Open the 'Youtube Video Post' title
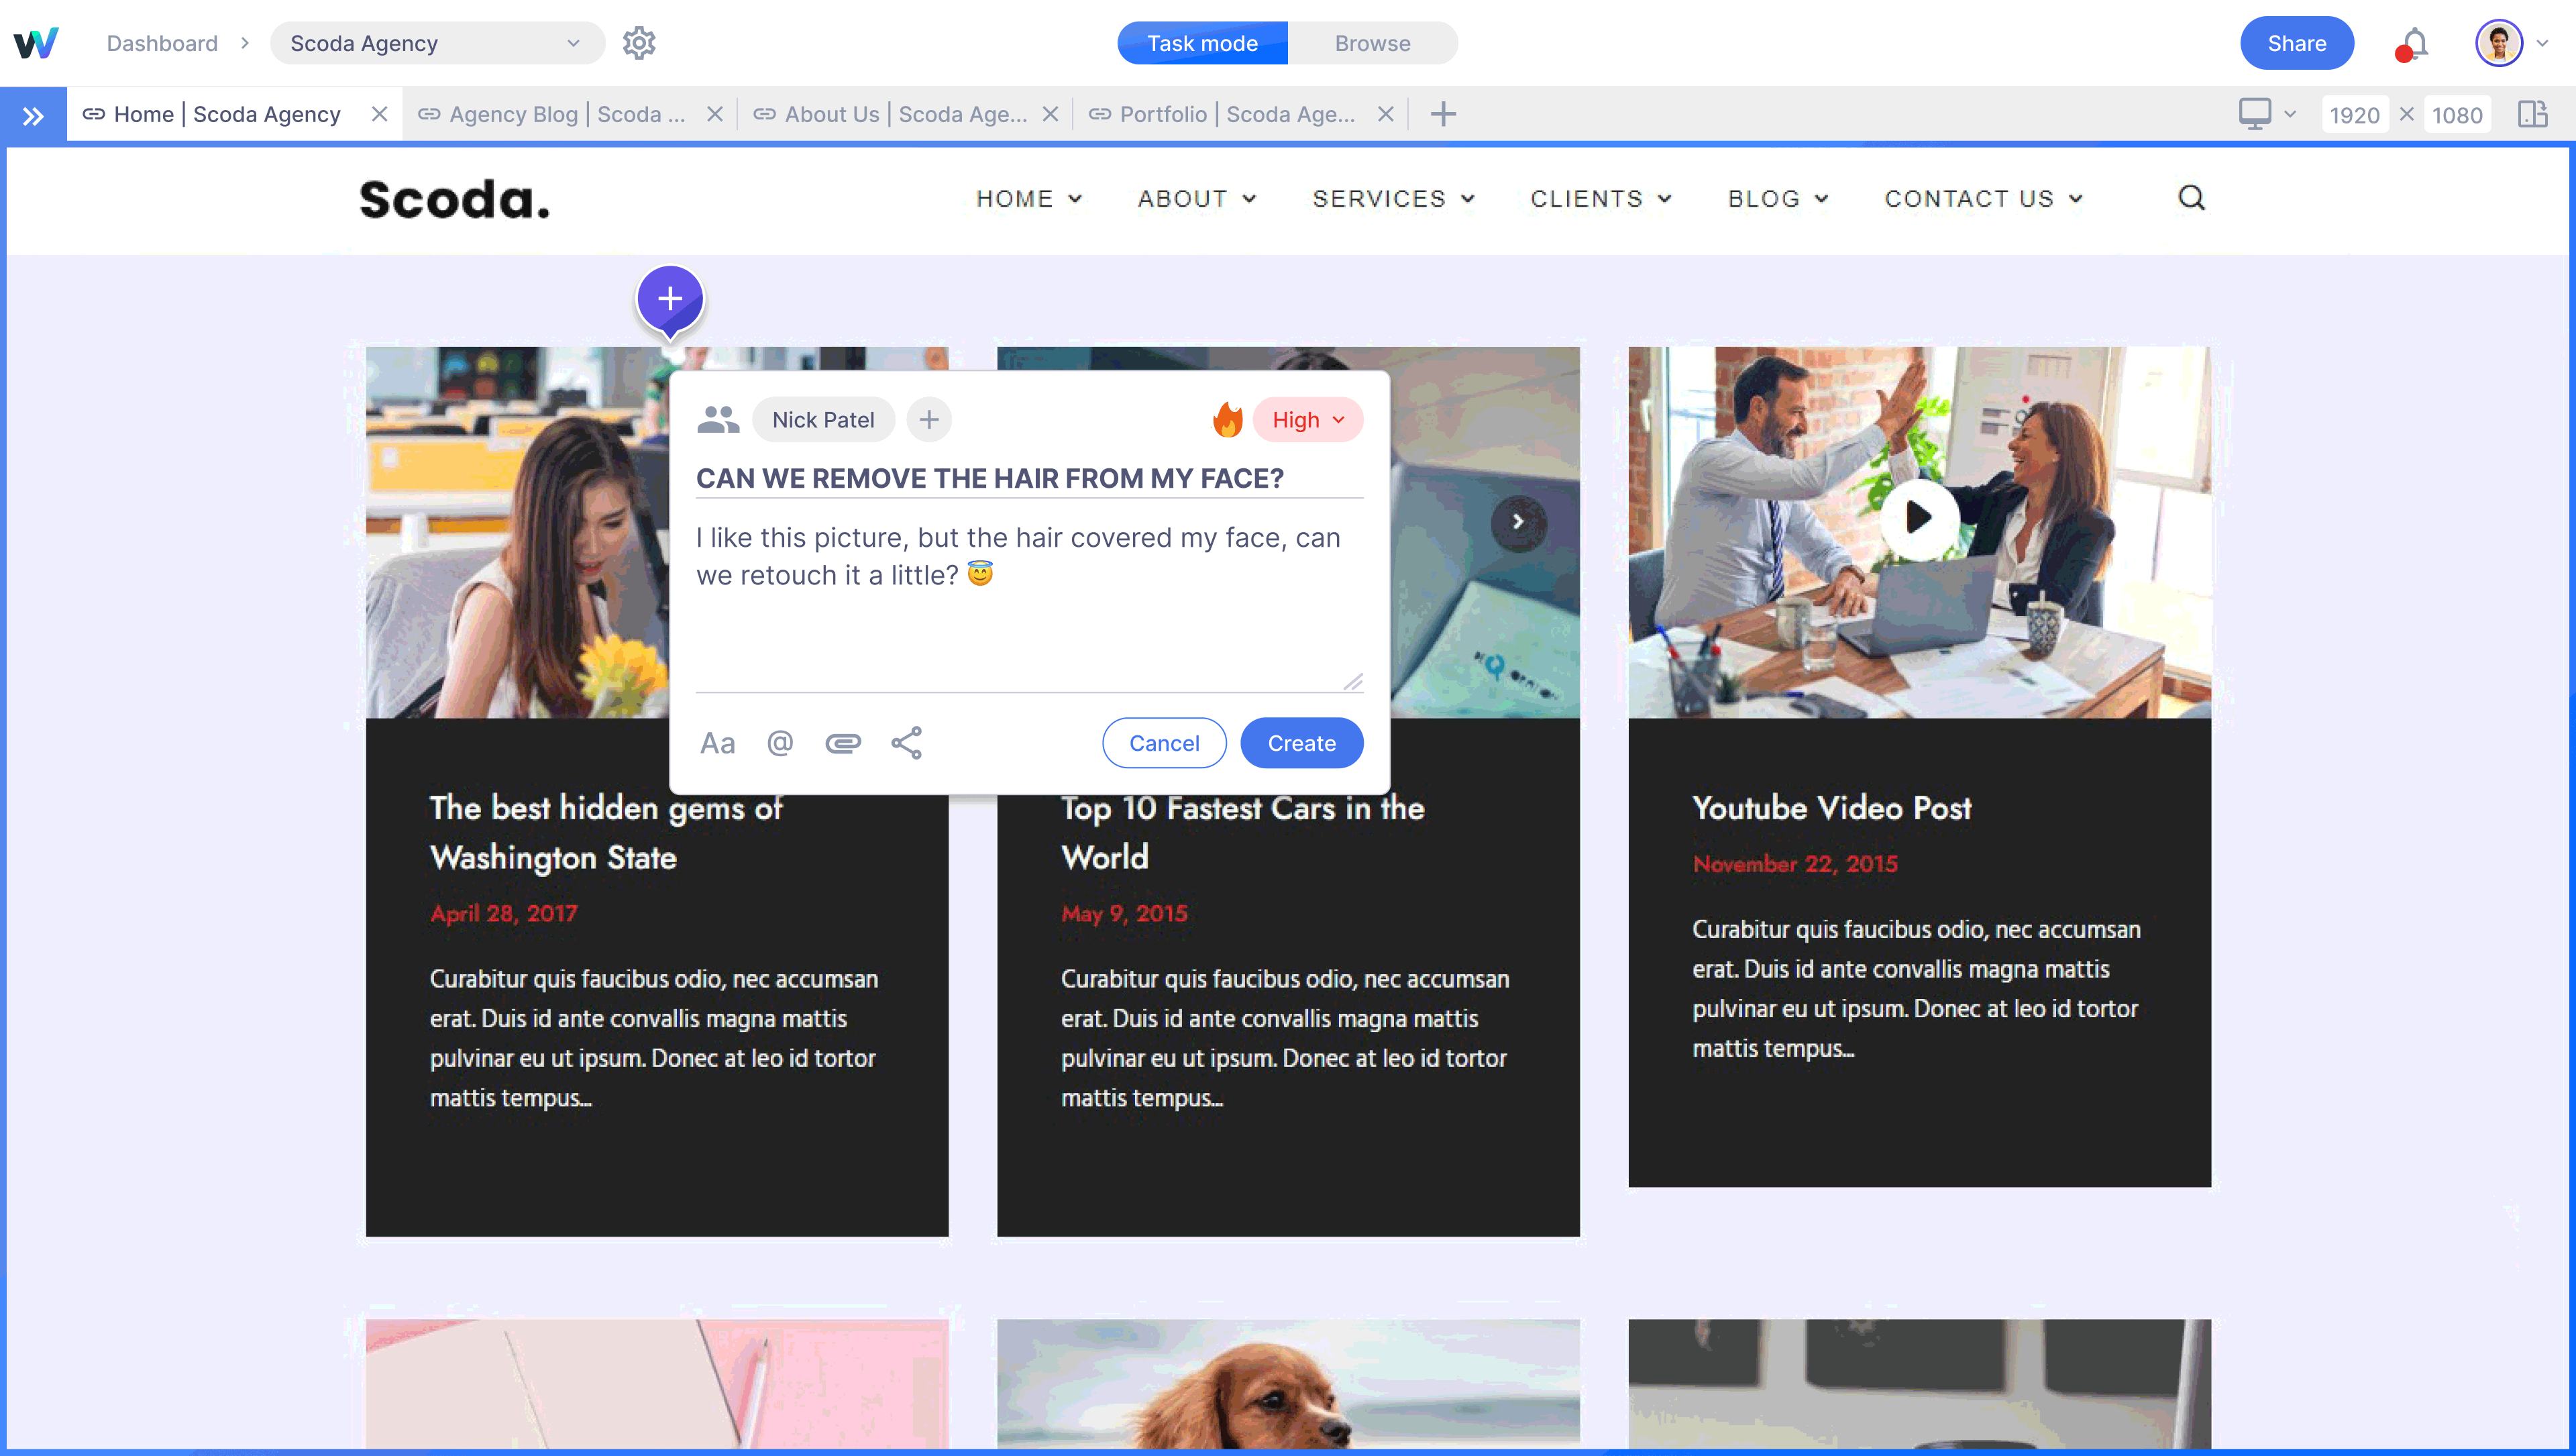 (1832, 807)
